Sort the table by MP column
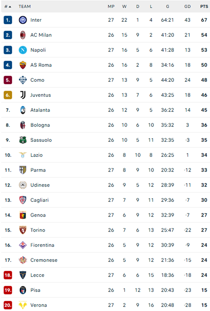Screen dimensions: 210x311 pyautogui.click(x=111, y=6)
